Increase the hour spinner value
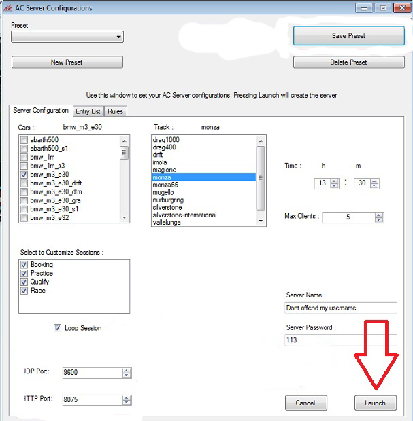 pos(334,181)
